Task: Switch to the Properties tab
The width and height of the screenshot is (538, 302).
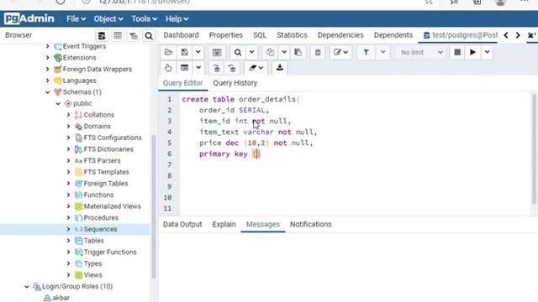Action: (226, 35)
